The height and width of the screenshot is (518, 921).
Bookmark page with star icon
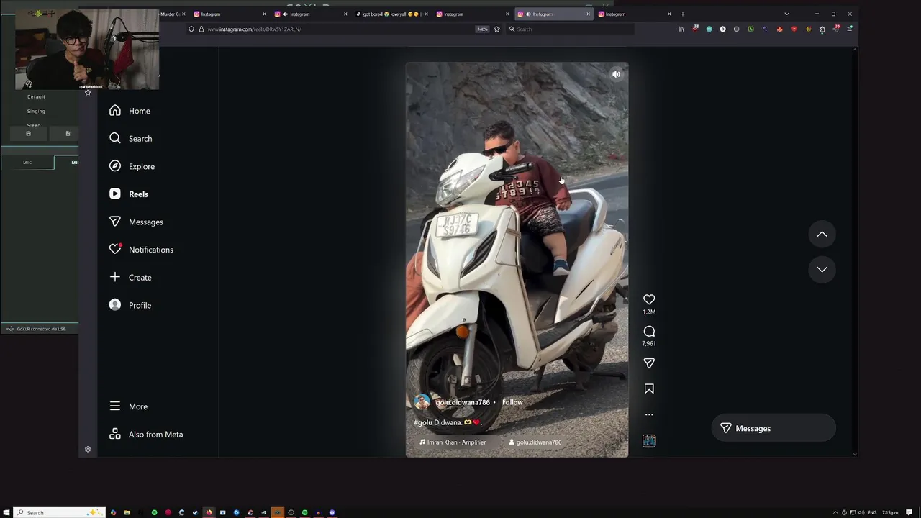496,29
